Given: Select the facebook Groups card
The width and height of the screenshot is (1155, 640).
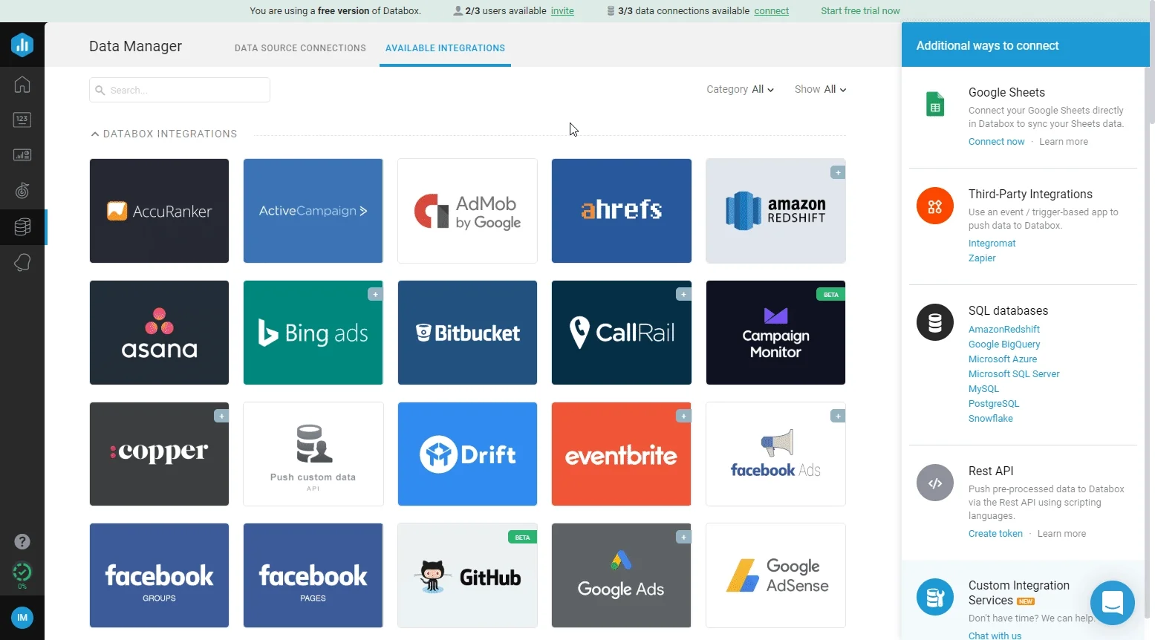Looking at the screenshot, I should [x=159, y=575].
